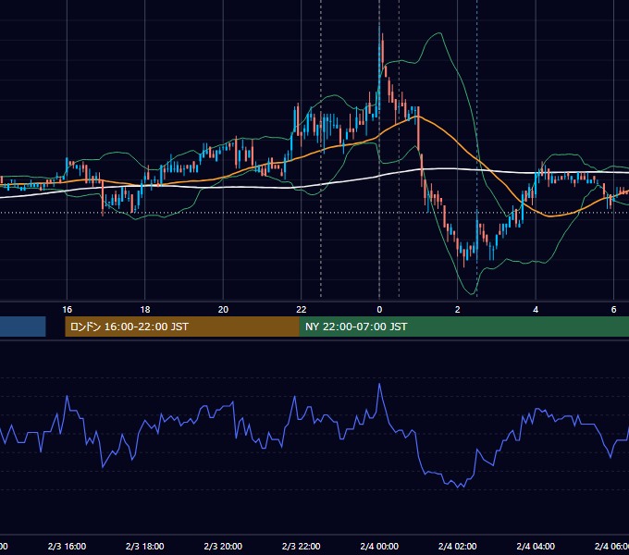Click the 4 hour label on price chart axis
629x555 pixels.
tap(536, 310)
